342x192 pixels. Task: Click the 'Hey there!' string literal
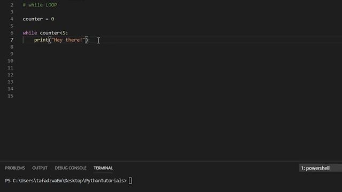[x=68, y=40]
